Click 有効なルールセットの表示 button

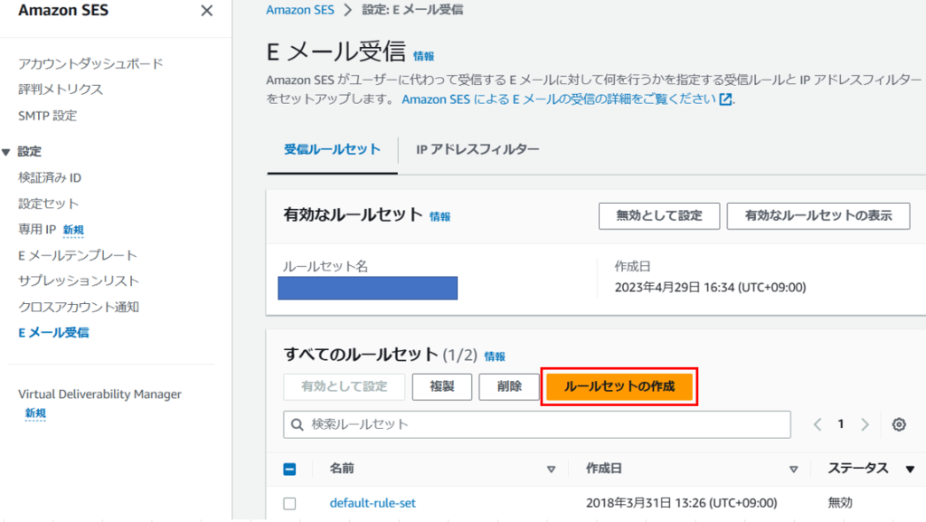point(818,216)
